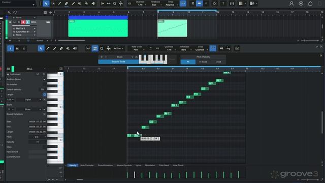325x183 pixels.
Task: Toggle the Audition Notes checkbox
Action: [x=44, y=79]
